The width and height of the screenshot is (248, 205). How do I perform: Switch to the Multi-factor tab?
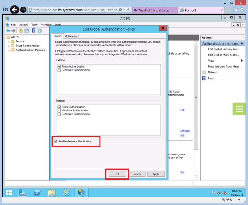click(71, 36)
